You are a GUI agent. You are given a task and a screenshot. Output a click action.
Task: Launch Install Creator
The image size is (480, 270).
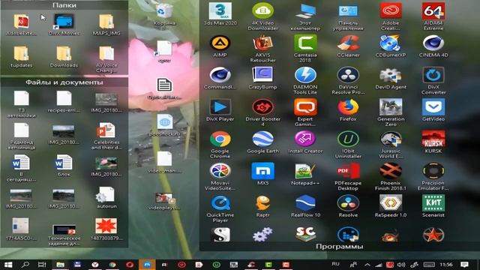305,139
